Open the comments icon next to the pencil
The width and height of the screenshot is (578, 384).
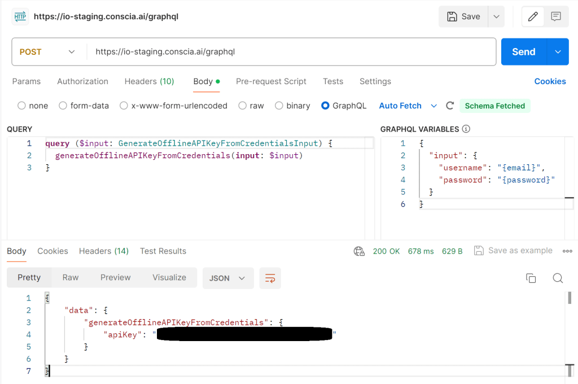[x=555, y=16]
